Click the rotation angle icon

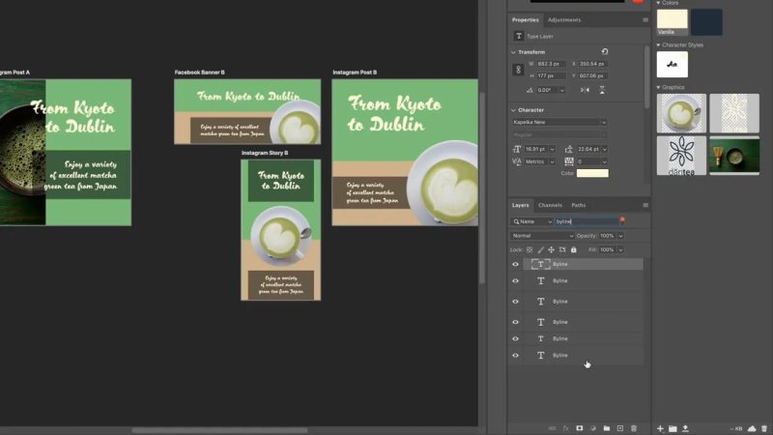(x=530, y=90)
